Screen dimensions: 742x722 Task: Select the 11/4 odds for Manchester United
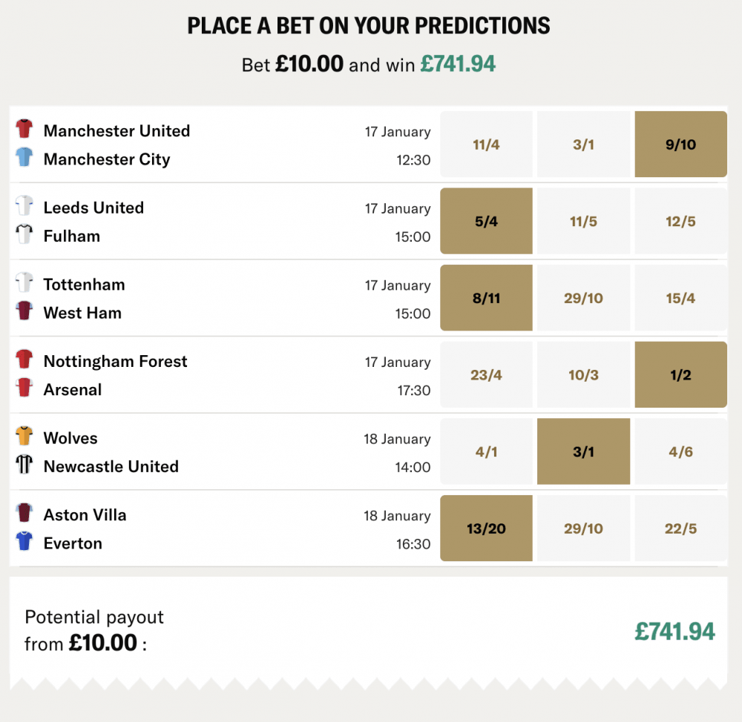(486, 144)
